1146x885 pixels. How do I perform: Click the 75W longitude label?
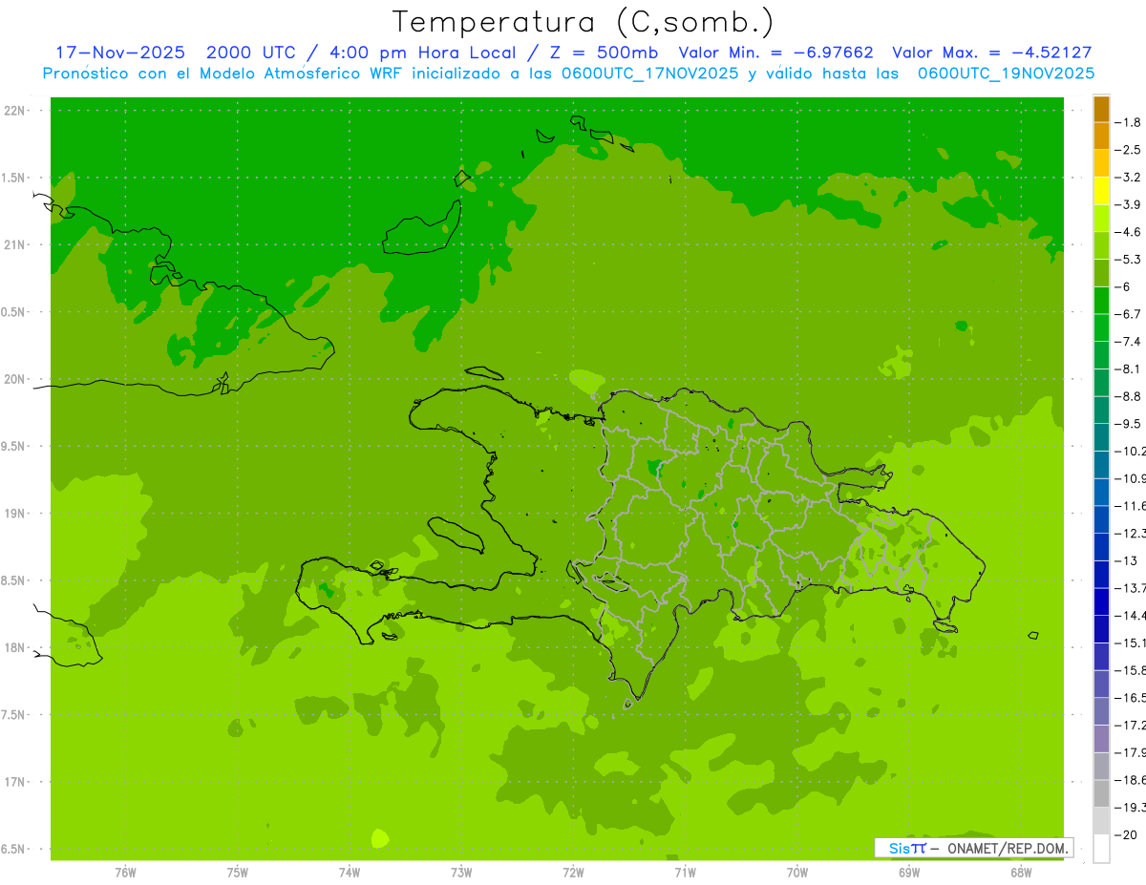click(x=238, y=872)
